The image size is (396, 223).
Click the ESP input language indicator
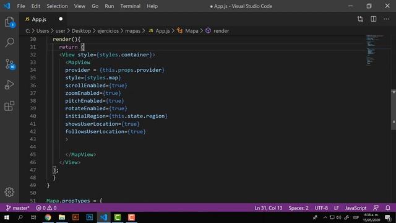click(x=356, y=217)
